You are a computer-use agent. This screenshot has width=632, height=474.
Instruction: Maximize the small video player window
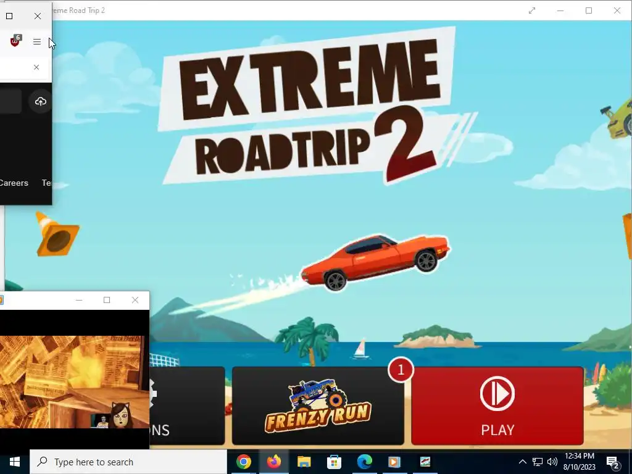point(107,300)
